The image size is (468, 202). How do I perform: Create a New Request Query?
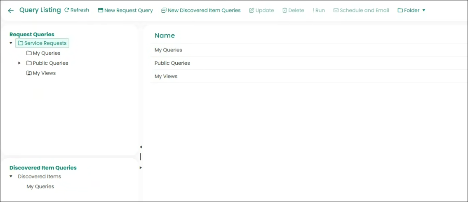click(125, 10)
